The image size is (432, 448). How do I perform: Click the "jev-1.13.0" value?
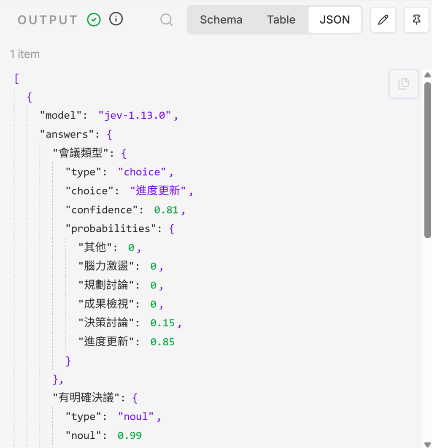coord(135,115)
